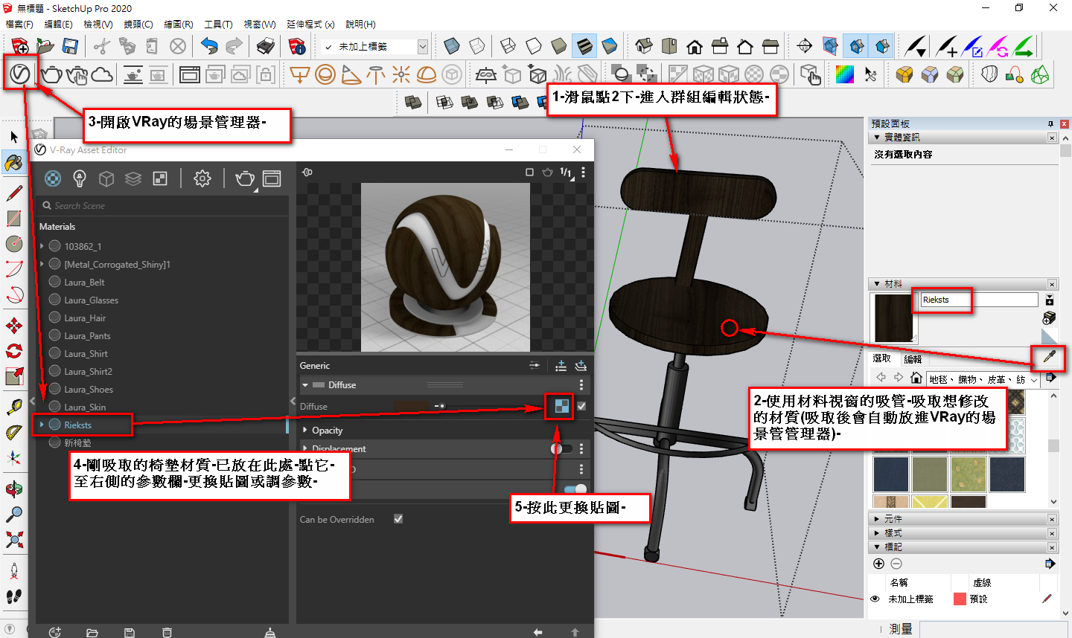The height and width of the screenshot is (638, 1072).
Task: Show V-Ray frame buffer window icon
Action: point(190,74)
